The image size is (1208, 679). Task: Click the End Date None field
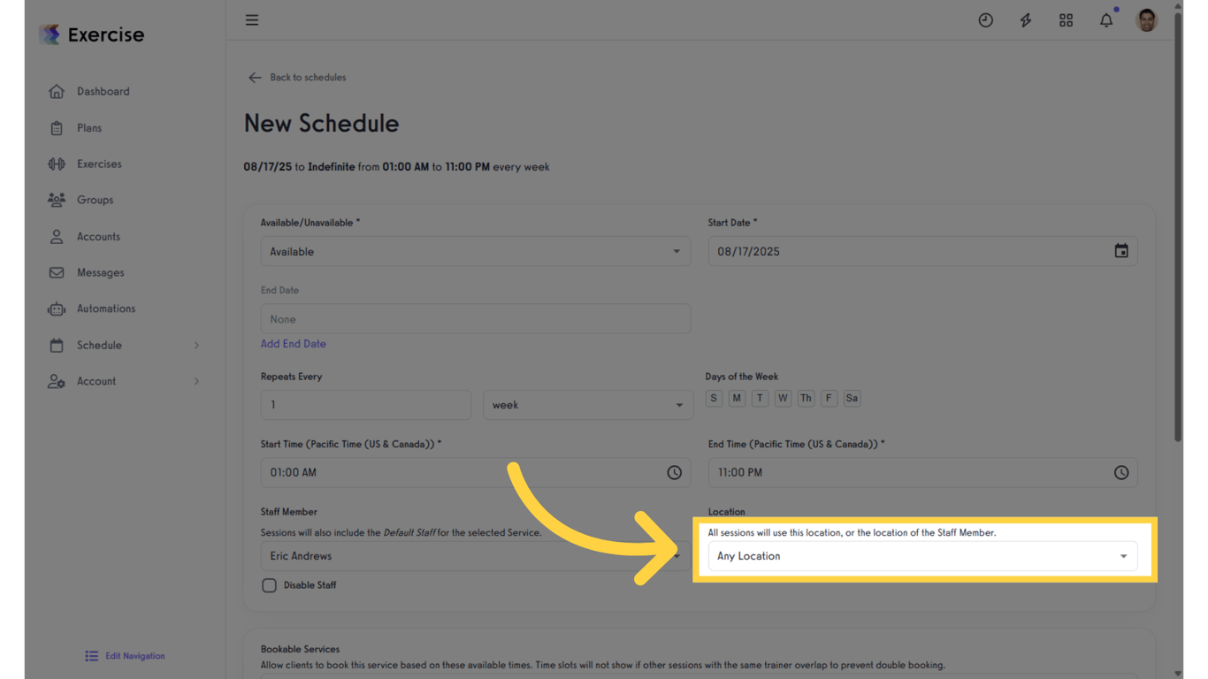476,319
